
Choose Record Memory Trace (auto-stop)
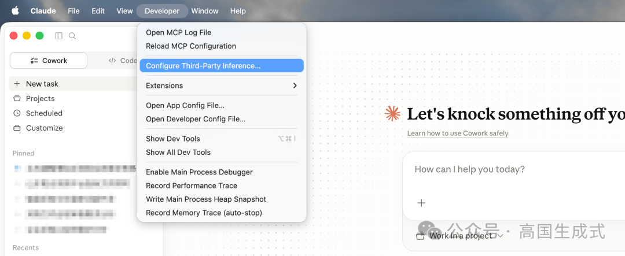pyautogui.click(x=222, y=213)
